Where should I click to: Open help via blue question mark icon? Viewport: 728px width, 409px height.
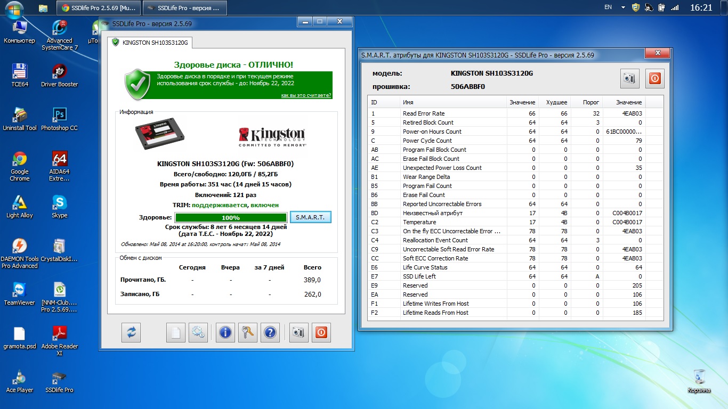(270, 333)
